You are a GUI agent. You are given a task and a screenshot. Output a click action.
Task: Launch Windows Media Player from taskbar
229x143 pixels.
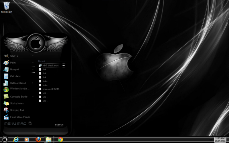[x=27, y=140]
